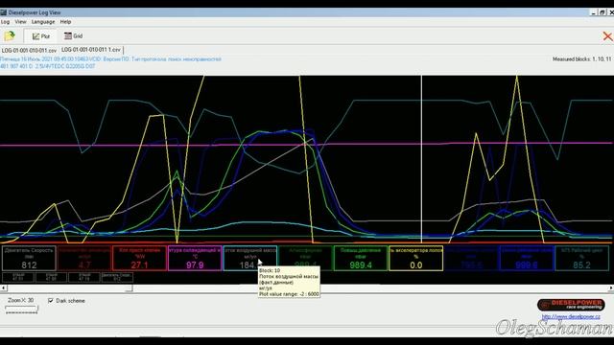Click the horizontal scrollbar thumb

coord(70,288)
